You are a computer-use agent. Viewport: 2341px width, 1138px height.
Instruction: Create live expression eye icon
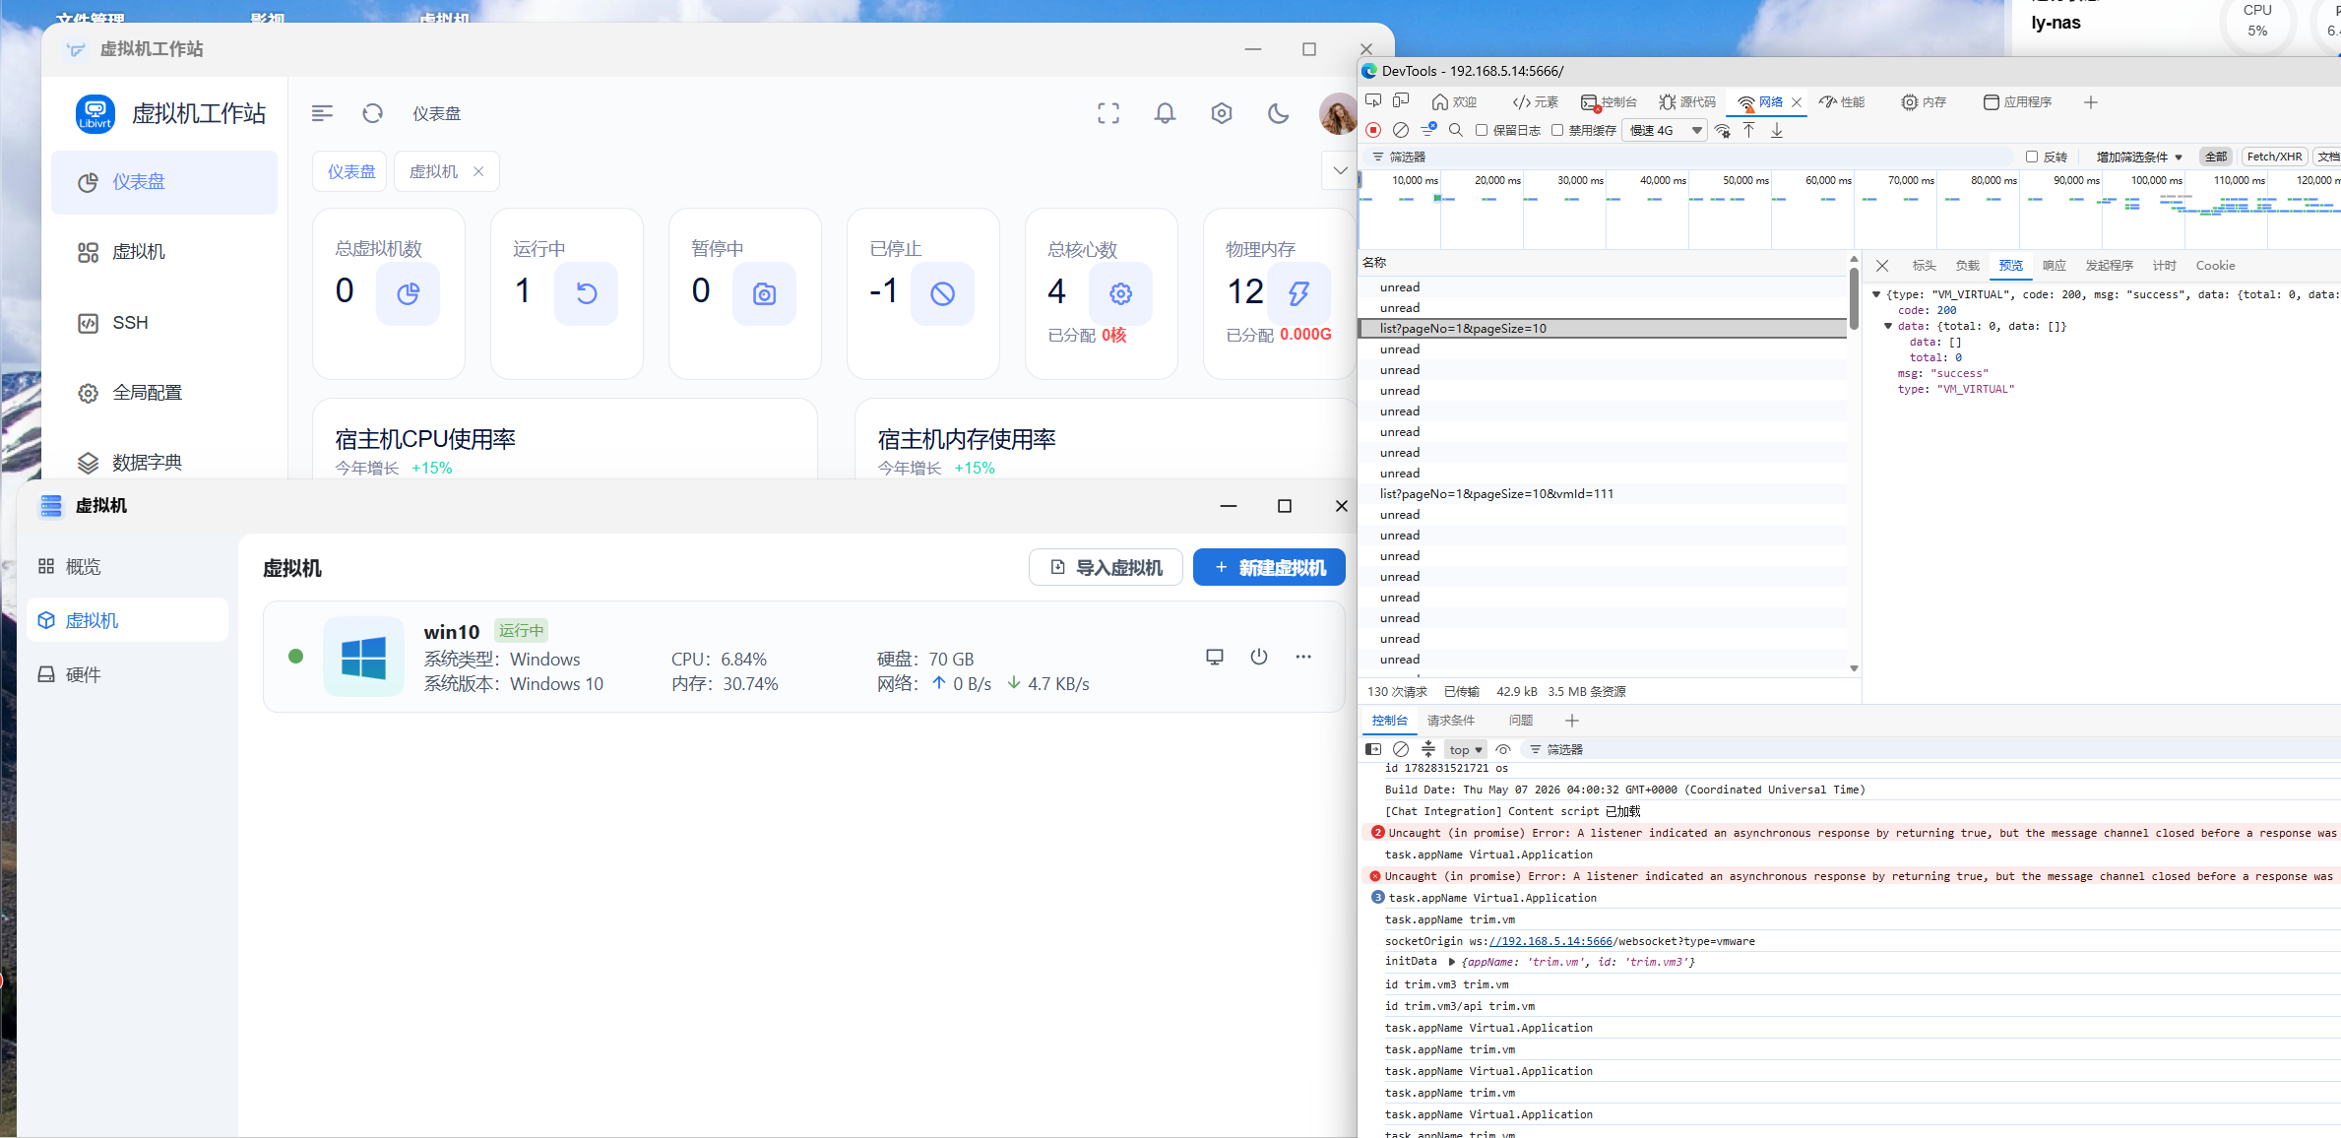coord(1503,749)
